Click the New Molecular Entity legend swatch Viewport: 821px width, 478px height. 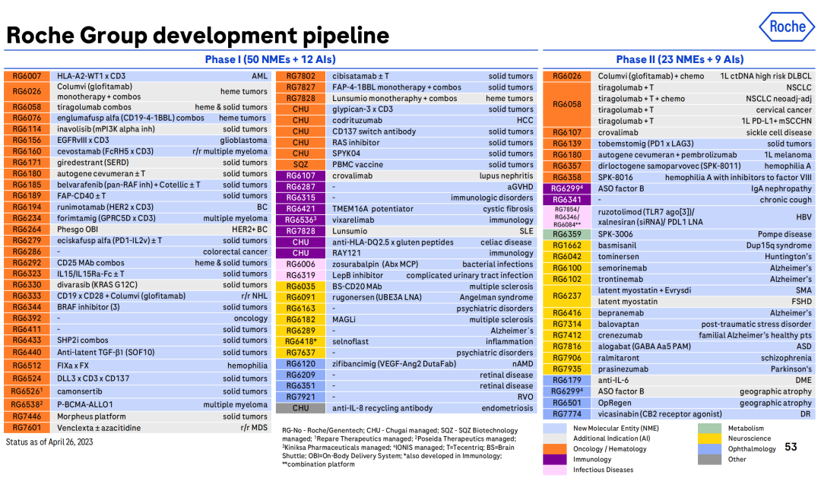(556, 429)
